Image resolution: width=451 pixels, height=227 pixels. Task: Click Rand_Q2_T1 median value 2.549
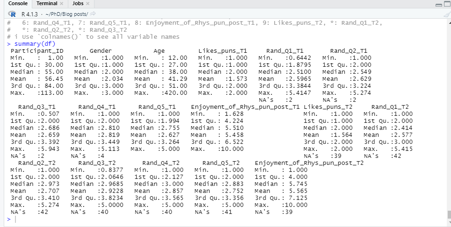[x=362, y=72]
